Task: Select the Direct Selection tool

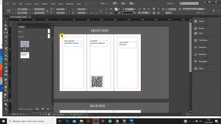Action: pyautogui.click(x=6, y=25)
